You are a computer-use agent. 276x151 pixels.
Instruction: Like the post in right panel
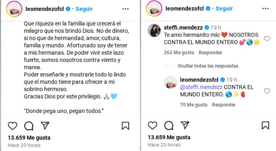tap(152, 125)
